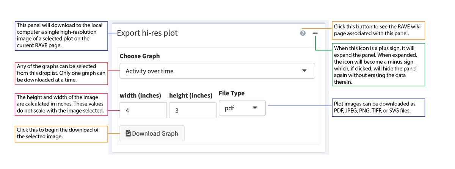Viewport: 455px width, 169px height.
Task: Click the Choose Graph label
Action: [140, 56]
